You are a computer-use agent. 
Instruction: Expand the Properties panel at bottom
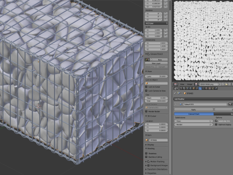tap(146, 173)
